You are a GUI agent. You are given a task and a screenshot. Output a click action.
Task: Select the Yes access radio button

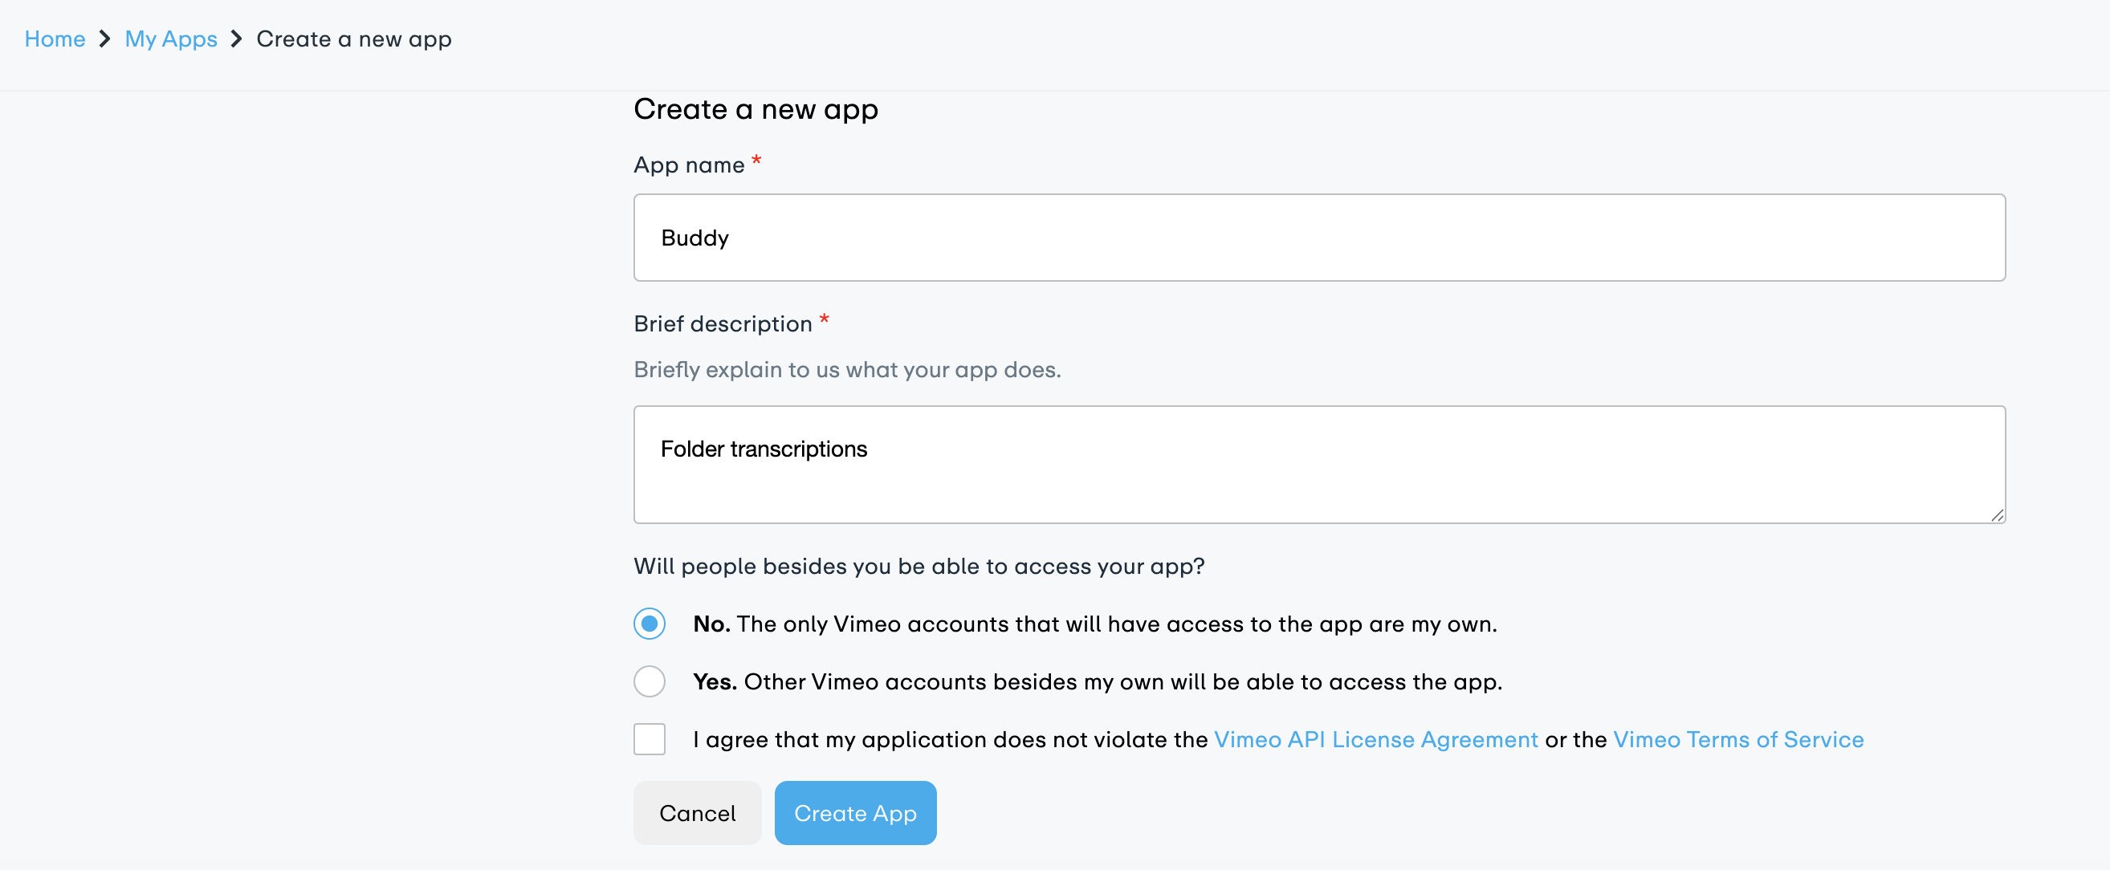pos(649,681)
